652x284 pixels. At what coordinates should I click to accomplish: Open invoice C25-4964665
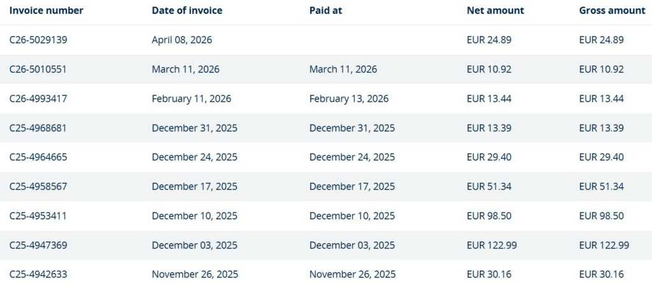click(38, 157)
